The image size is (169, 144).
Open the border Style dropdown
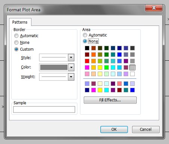coord(71,57)
